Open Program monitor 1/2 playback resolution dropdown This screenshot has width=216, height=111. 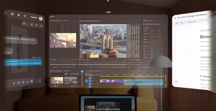127,60
